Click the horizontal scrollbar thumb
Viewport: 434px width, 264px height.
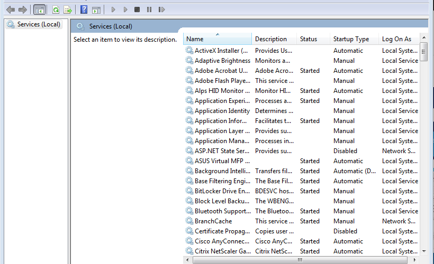300,260
